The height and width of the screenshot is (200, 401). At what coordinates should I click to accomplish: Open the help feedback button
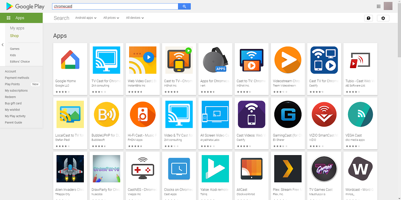click(x=369, y=18)
